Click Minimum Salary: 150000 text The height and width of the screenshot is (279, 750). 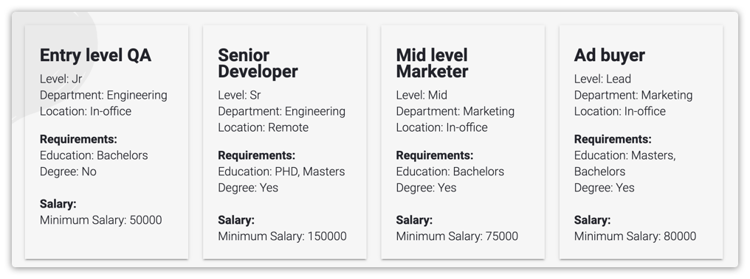tap(282, 236)
